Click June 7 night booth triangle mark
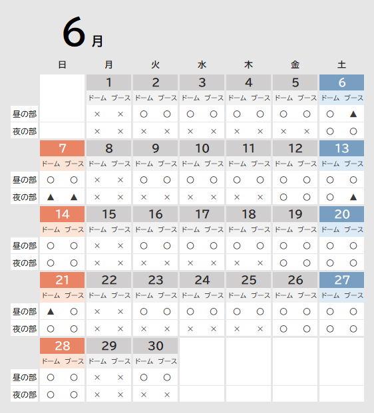374x413 pixels. pyautogui.click(x=74, y=197)
